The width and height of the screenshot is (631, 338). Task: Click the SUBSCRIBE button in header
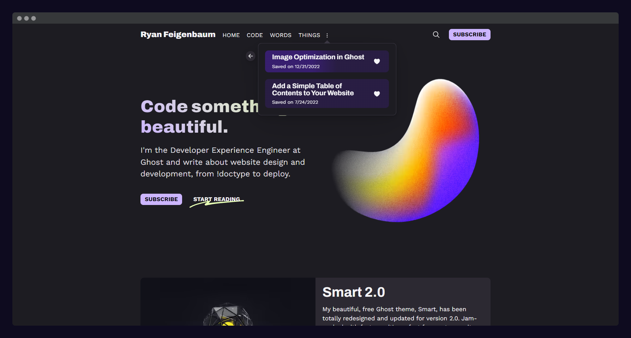click(470, 35)
